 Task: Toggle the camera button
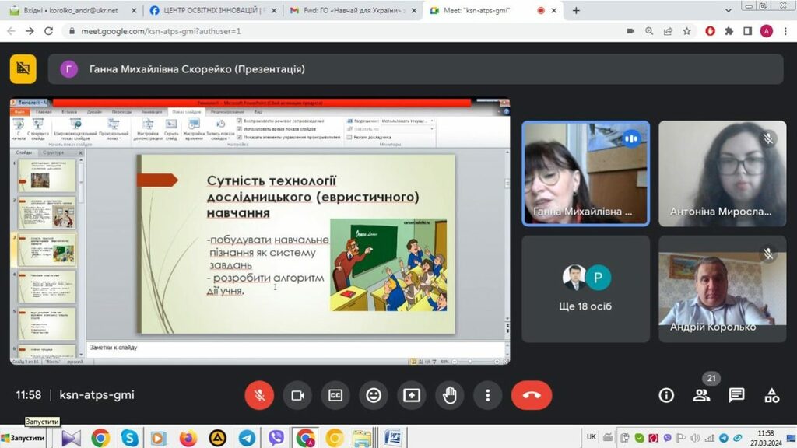click(297, 395)
